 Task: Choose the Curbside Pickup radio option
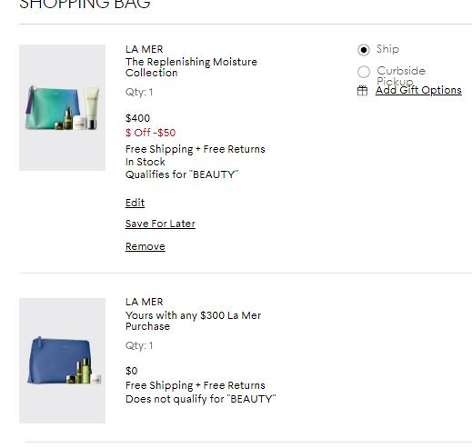point(364,72)
